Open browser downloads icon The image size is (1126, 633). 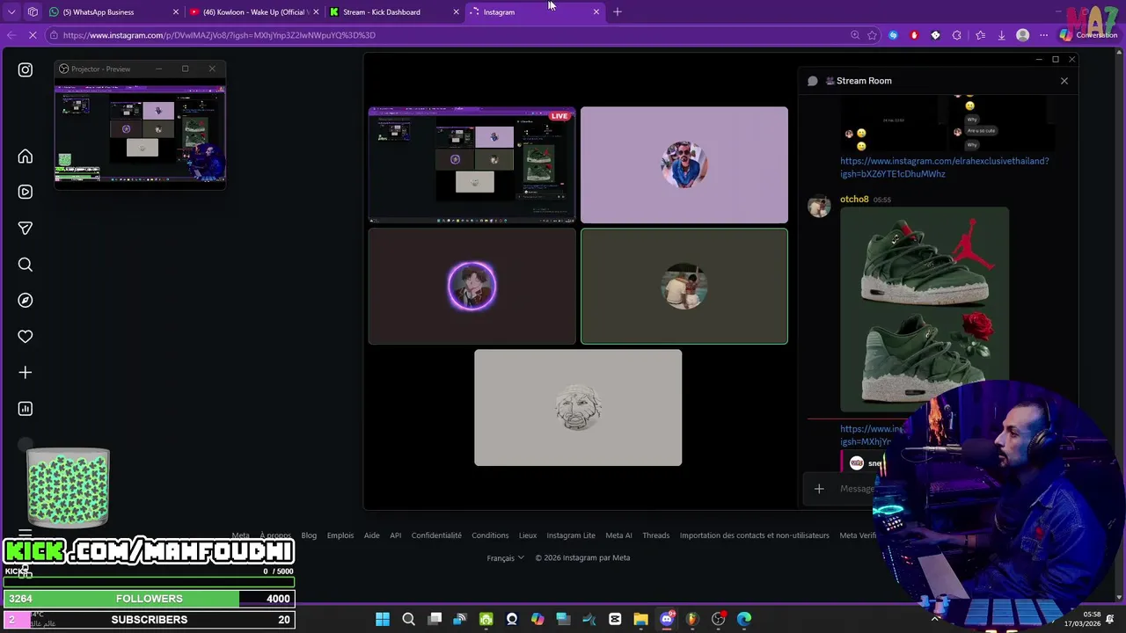(1001, 35)
